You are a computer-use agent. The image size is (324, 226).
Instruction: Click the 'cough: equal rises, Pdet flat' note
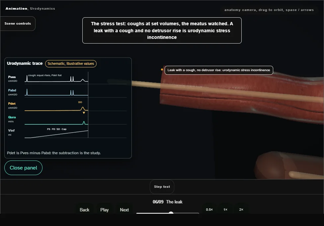[45, 75]
